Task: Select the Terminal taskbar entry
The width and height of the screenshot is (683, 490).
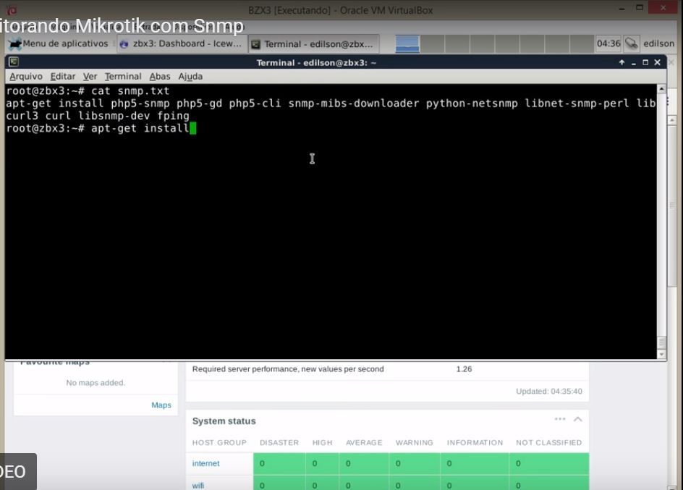Action: point(314,44)
